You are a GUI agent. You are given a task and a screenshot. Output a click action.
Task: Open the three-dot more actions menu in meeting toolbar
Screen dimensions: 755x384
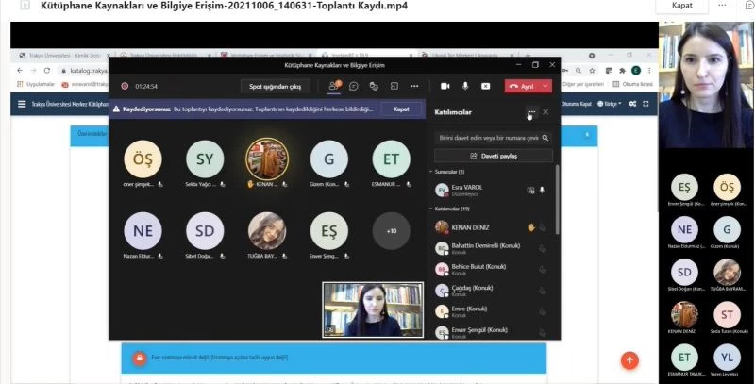pos(413,86)
